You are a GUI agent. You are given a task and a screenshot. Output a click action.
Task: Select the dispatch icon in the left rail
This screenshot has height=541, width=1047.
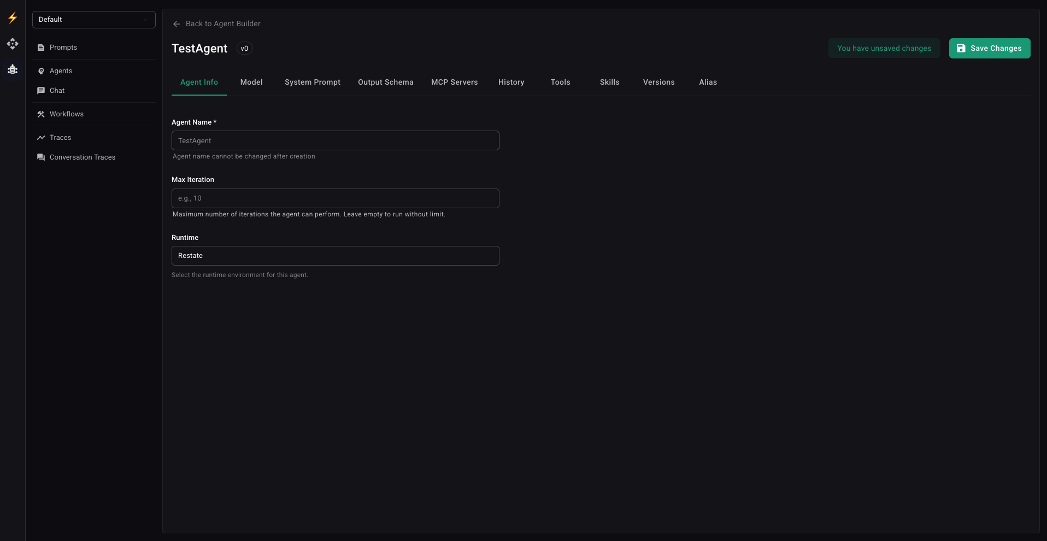coord(12,44)
